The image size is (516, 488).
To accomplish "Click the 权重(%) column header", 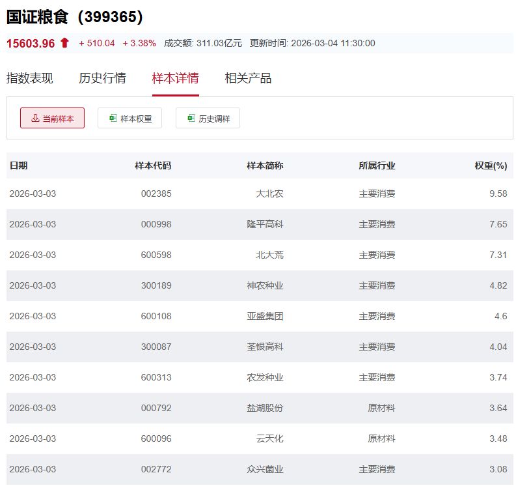I will 490,165.
